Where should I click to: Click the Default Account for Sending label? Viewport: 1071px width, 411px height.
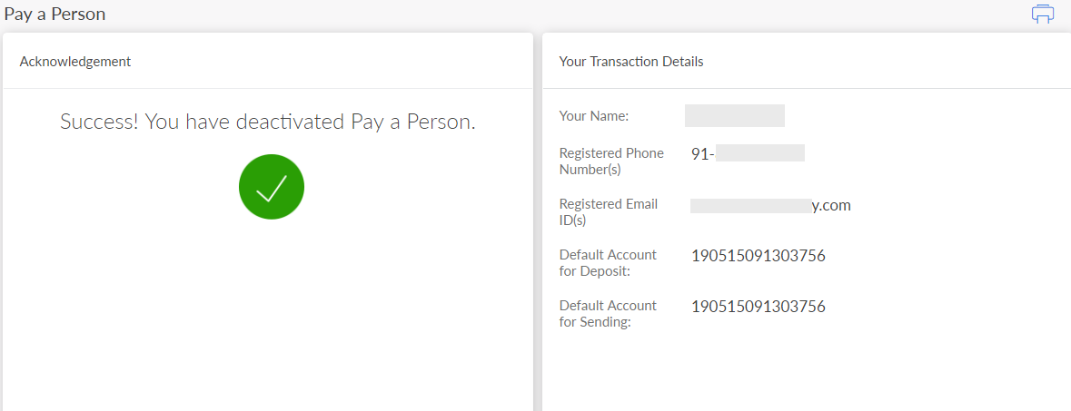pyautogui.click(x=608, y=313)
